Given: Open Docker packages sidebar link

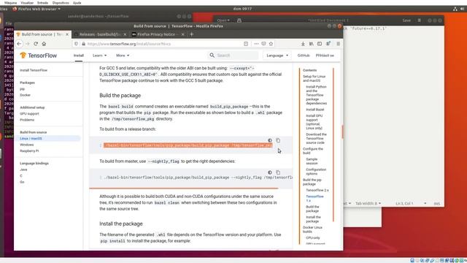Looking at the screenshot, I should [25, 95].
